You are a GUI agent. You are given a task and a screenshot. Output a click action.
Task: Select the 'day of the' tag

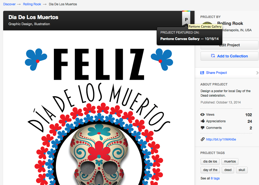pos(210,170)
